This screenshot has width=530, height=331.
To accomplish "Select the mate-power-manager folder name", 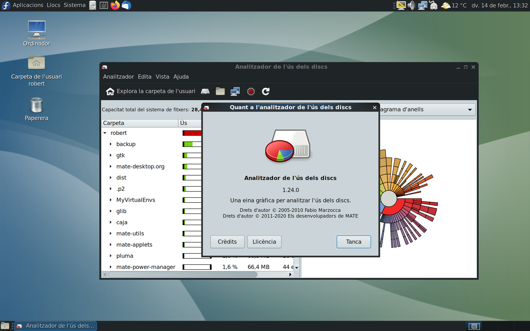I will point(146,267).
